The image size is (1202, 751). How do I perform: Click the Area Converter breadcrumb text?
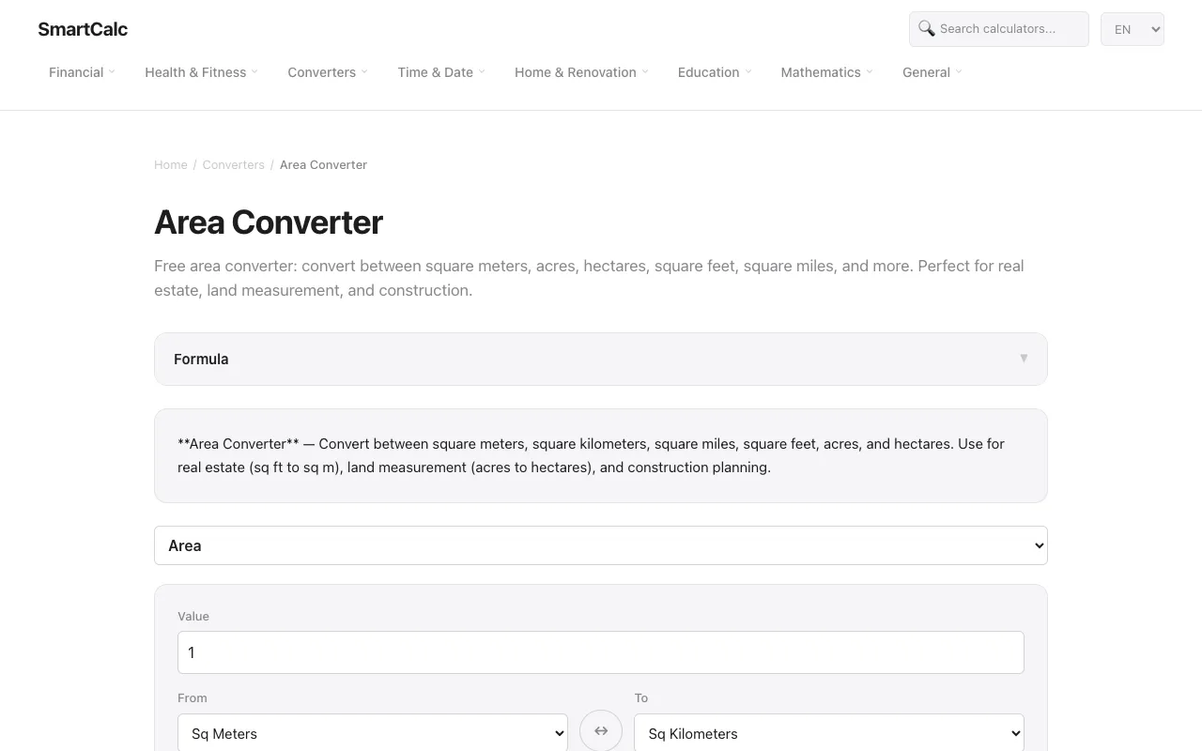pyautogui.click(x=323, y=165)
